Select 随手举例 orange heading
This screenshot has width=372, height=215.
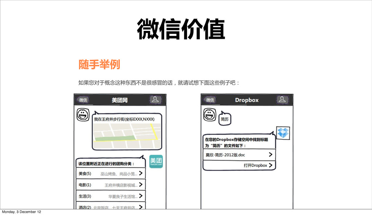(x=99, y=65)
